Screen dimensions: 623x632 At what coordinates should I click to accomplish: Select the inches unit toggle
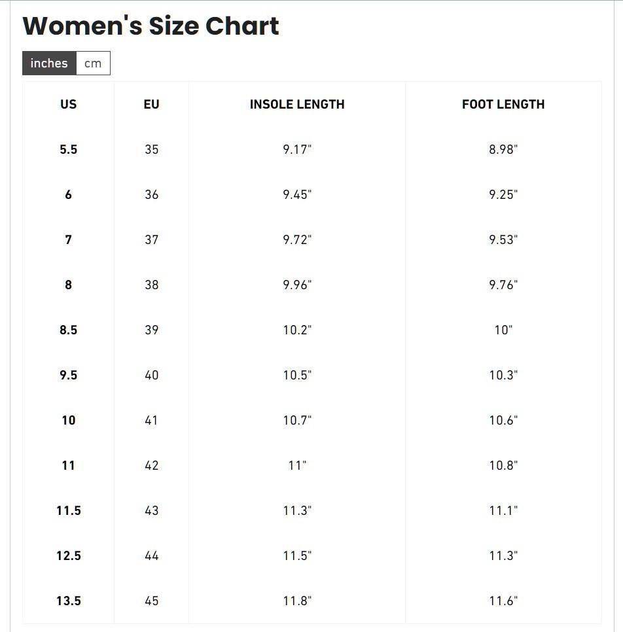[49, 63]
